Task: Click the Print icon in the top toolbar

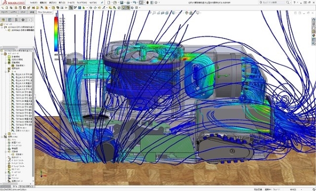Action: click(128, 3)
